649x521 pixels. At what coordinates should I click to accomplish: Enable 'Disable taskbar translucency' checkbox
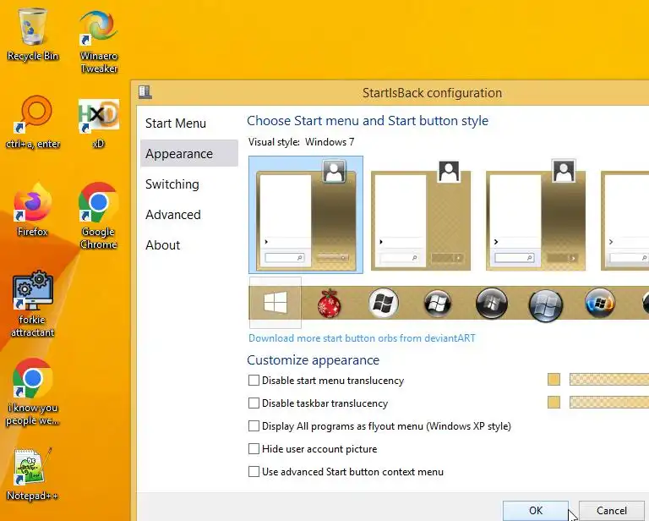coord(254,403)
